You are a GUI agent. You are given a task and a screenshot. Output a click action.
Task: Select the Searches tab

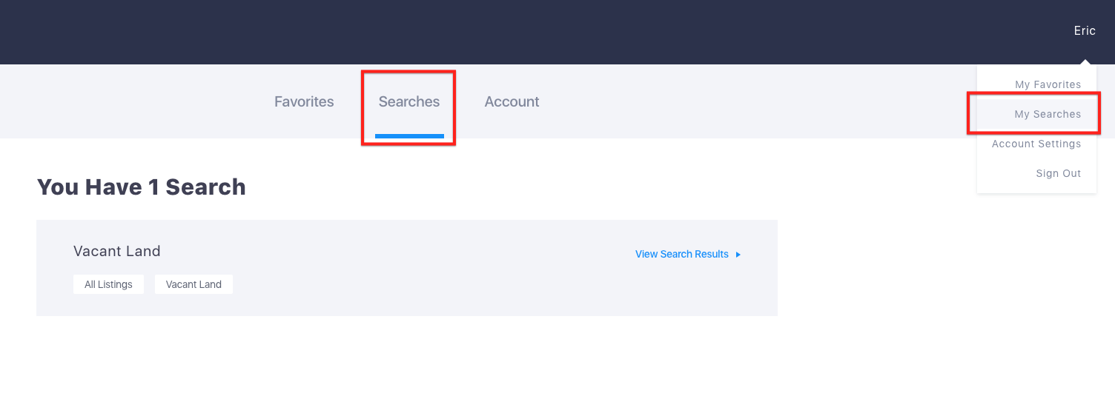coord(409,101)
